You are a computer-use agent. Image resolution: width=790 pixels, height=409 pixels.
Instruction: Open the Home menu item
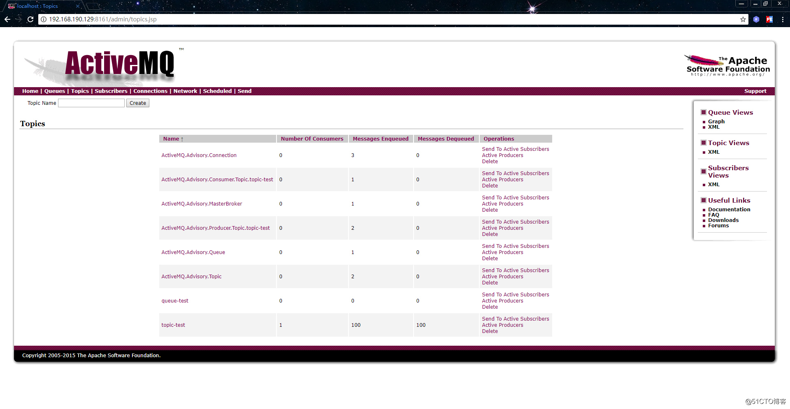point(30,91)
